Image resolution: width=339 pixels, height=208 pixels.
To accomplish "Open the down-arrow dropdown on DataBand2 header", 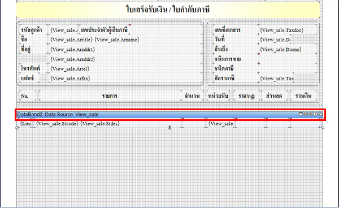I will 315,114.
